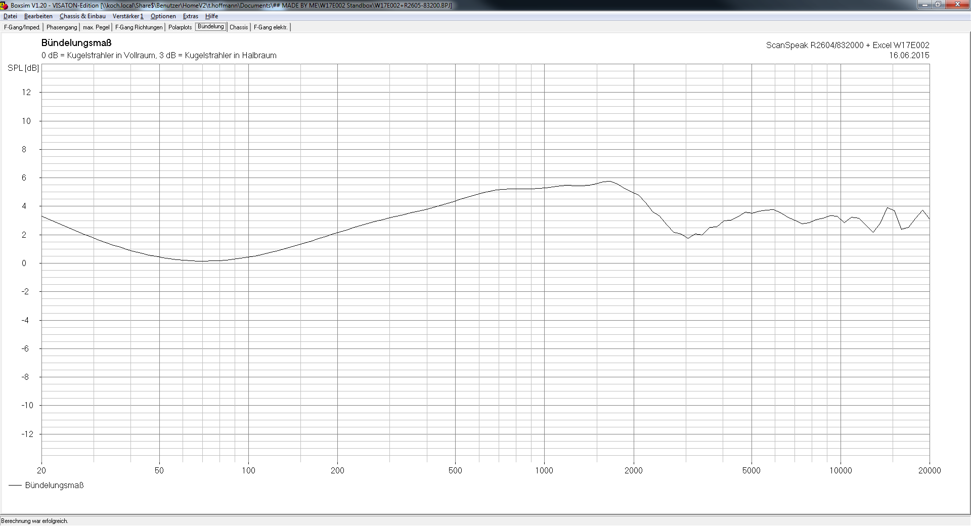Select the Bündelung tab
Screen dimensions: 971x526
pyautogui.click(x=210, y=27)
